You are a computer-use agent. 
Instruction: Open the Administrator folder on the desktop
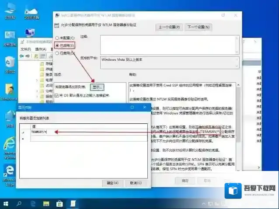[x=9, y=92]
